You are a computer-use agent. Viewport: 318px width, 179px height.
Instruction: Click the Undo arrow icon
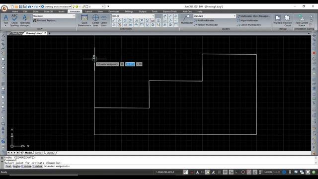coord(29,6)
